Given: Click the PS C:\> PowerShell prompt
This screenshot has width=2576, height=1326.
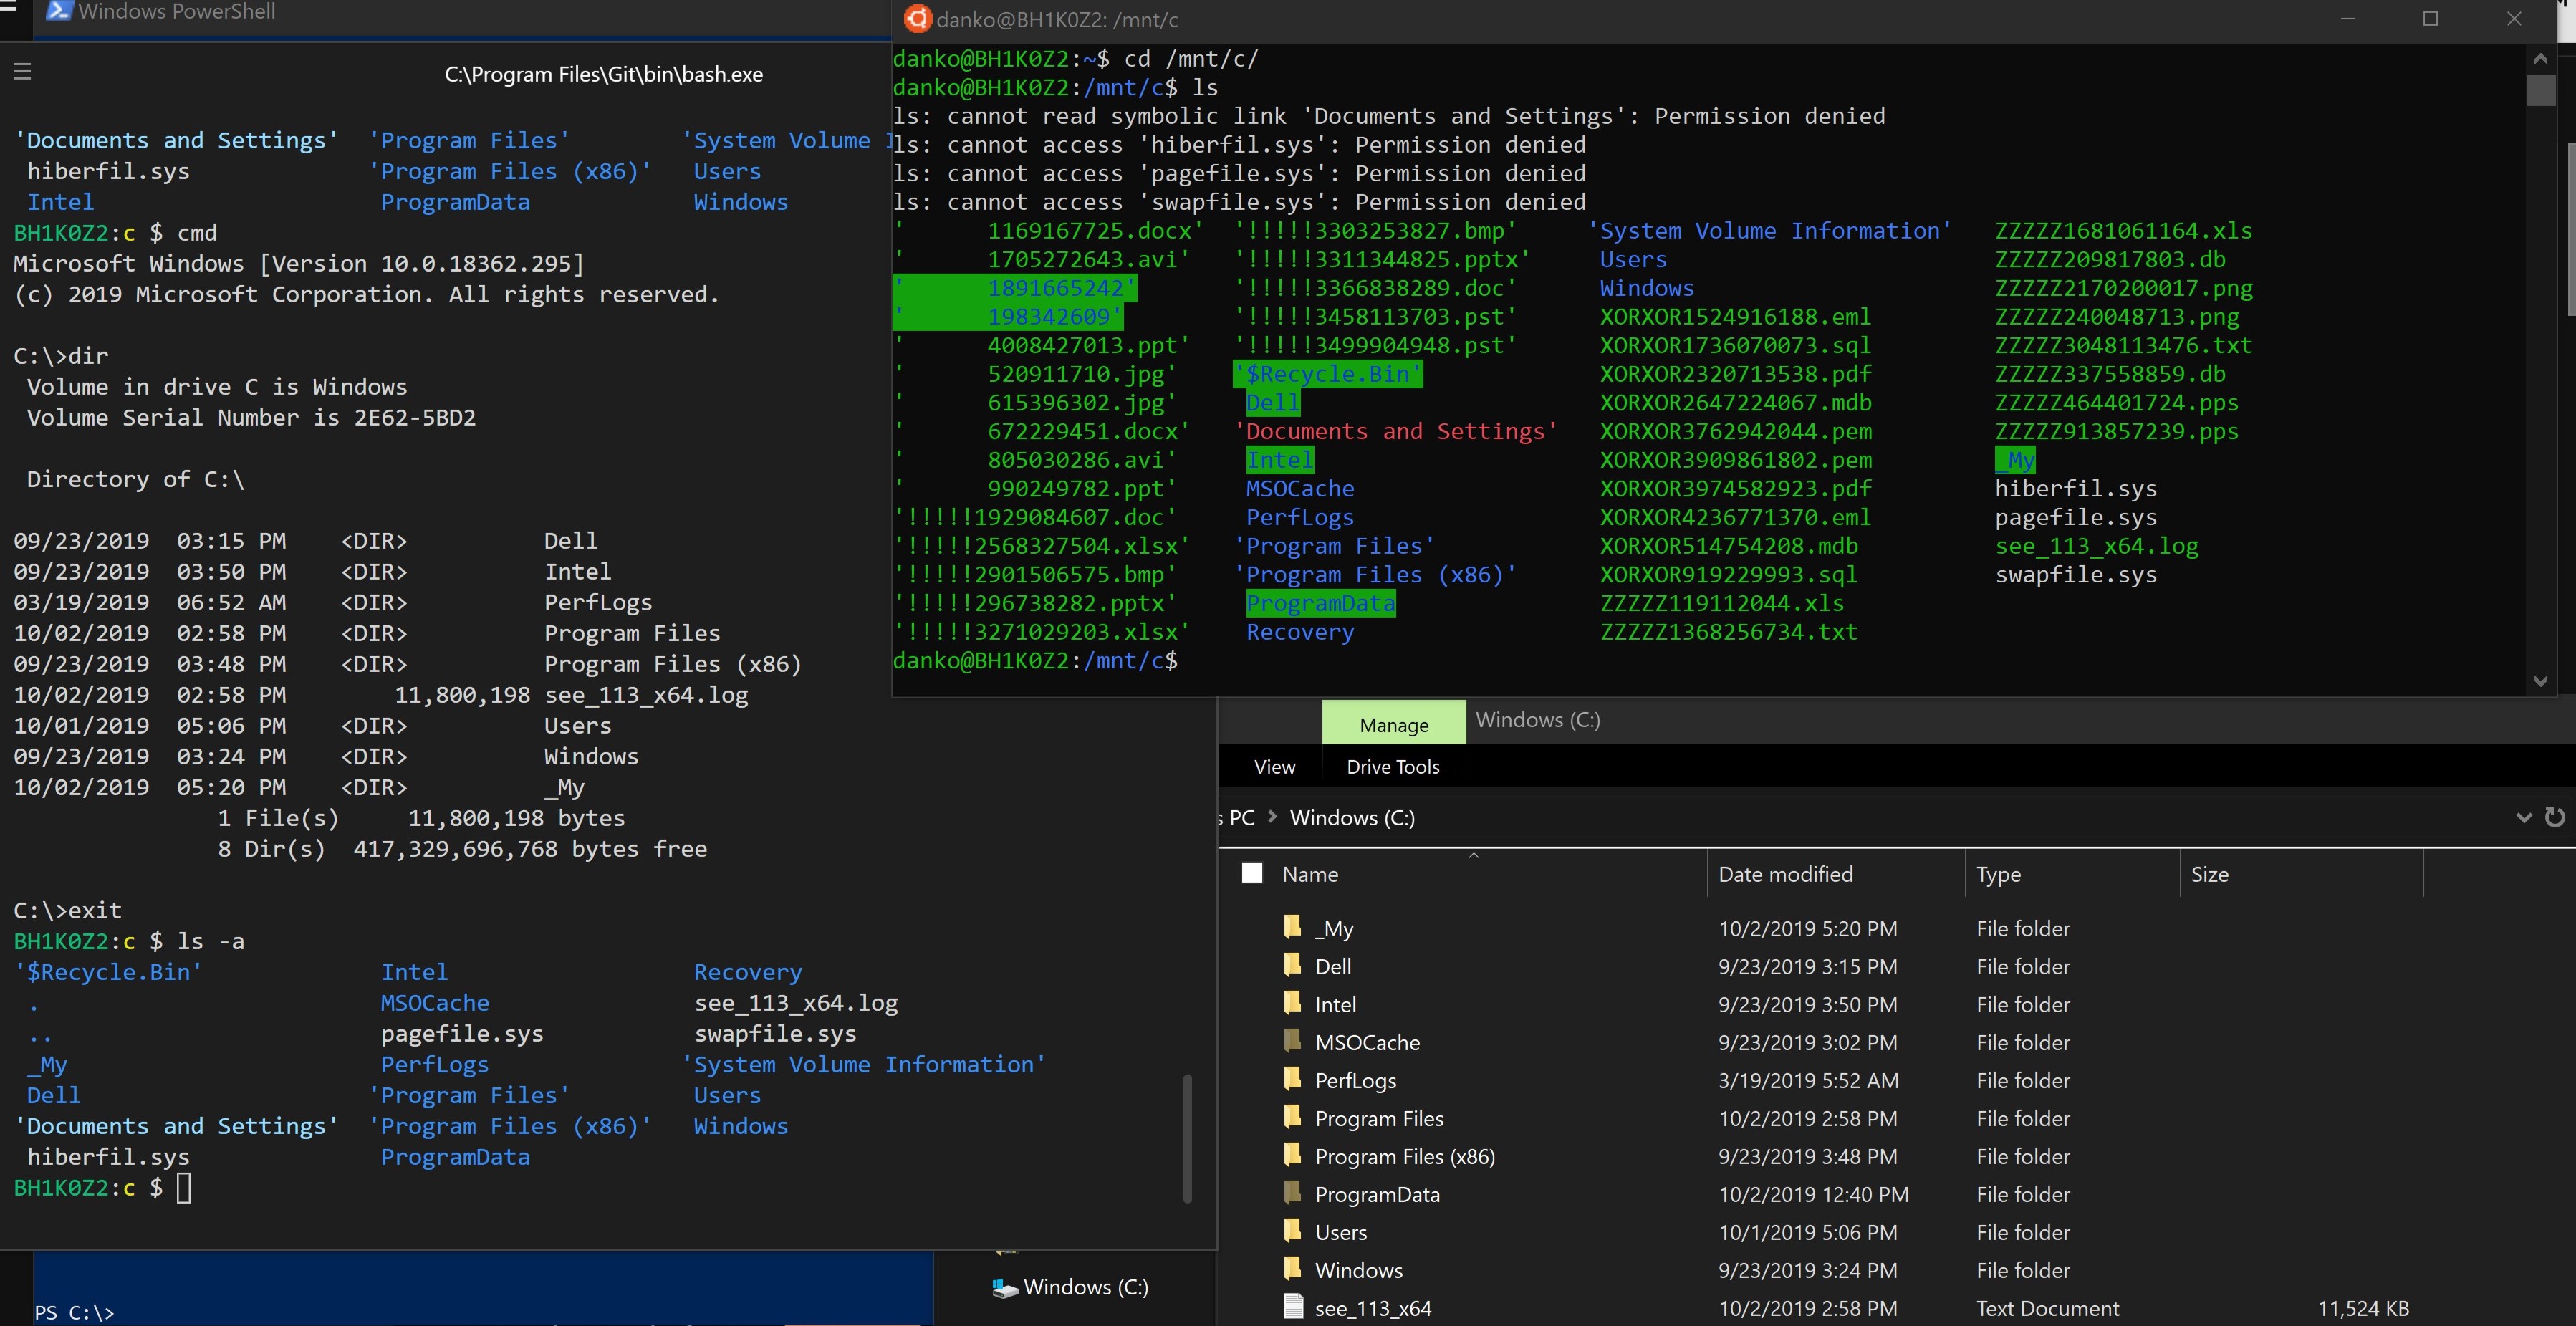Looking at the screenshot, I should pyautogui.click(x=74, y=1313).
